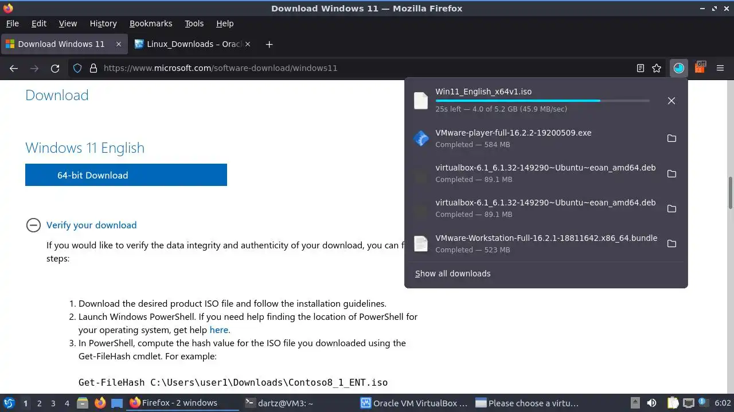Viewport: 734px width, 412px height.
Task: Switch to the Download Windows 11 tab
Action: tap(64, 44)
